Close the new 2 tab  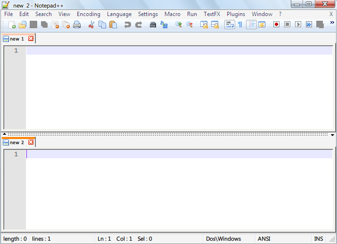pos(31,142)
